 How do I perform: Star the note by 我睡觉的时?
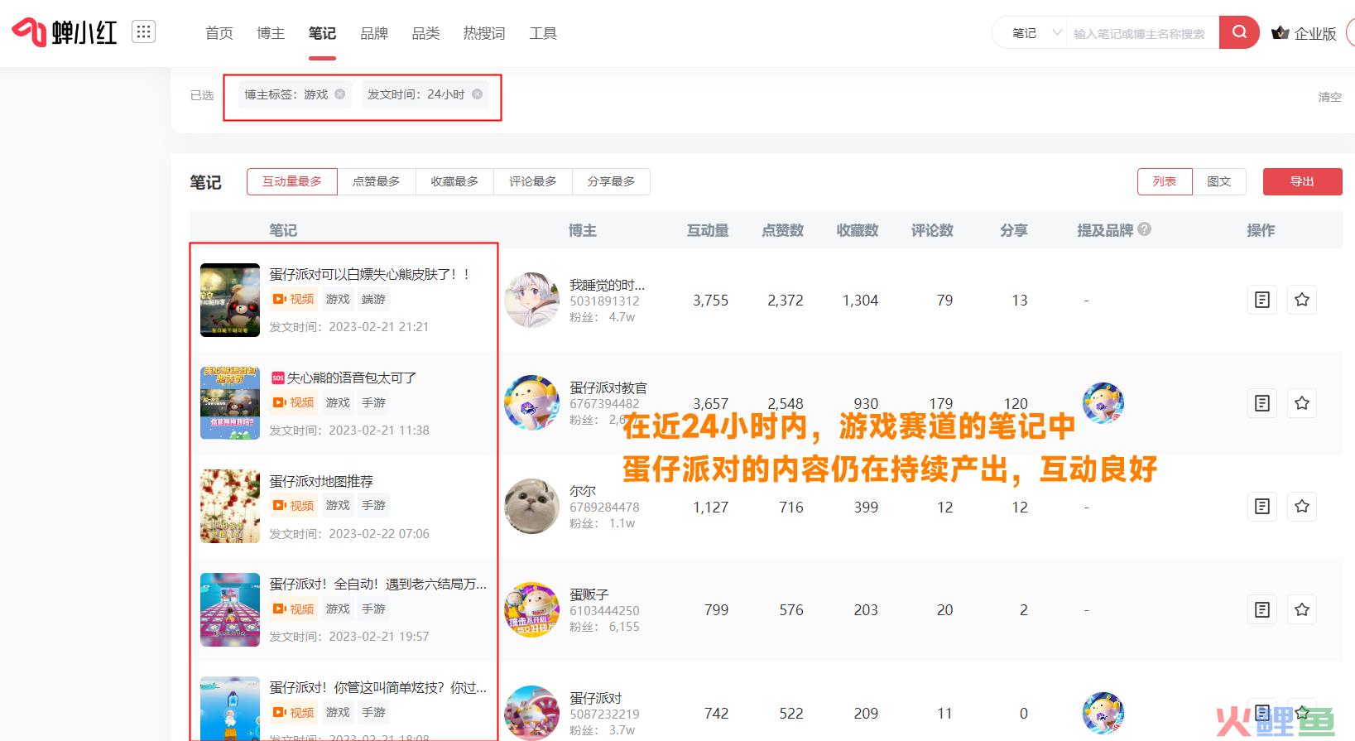click(1302, 300)
